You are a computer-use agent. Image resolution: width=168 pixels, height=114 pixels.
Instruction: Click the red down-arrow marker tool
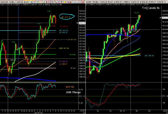62,2
